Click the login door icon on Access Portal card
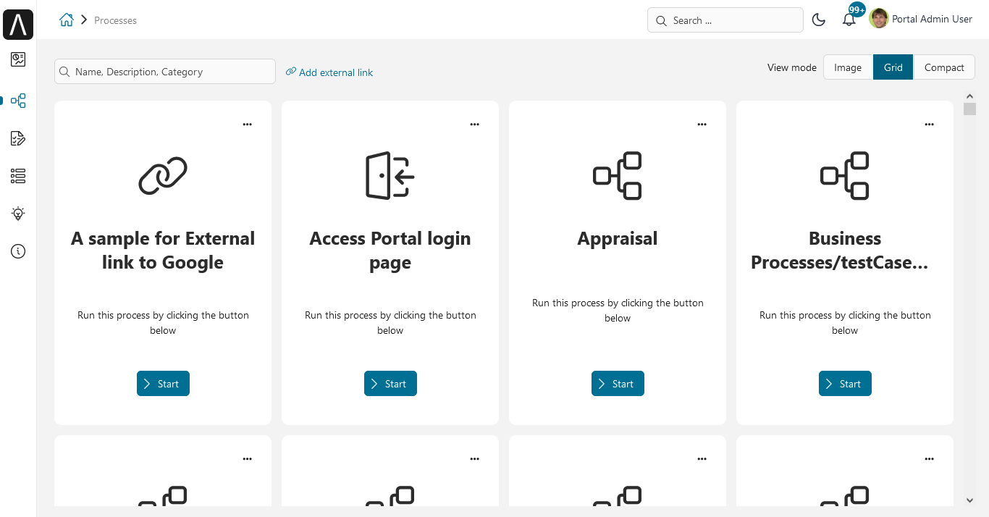Viewport: 989px width, 517px height. point(390,175)
